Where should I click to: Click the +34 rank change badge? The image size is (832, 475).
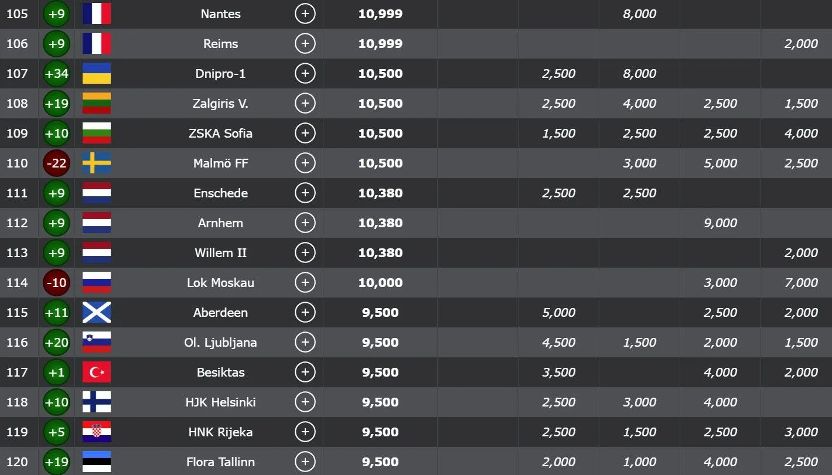pos(57,73)
